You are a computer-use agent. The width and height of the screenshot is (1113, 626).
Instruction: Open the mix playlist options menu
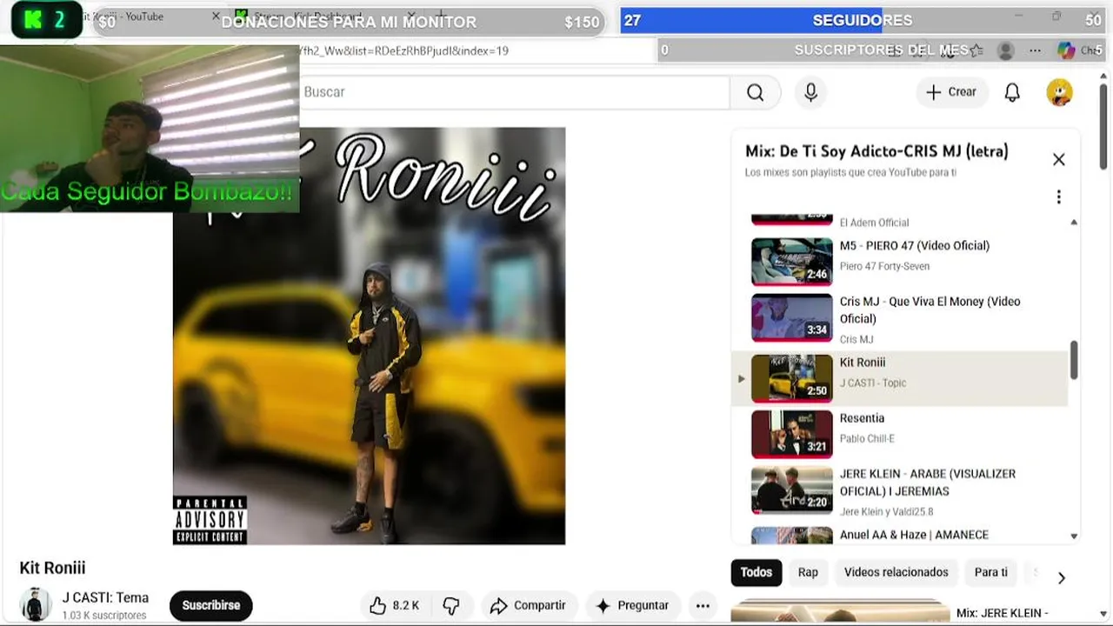1058,197
